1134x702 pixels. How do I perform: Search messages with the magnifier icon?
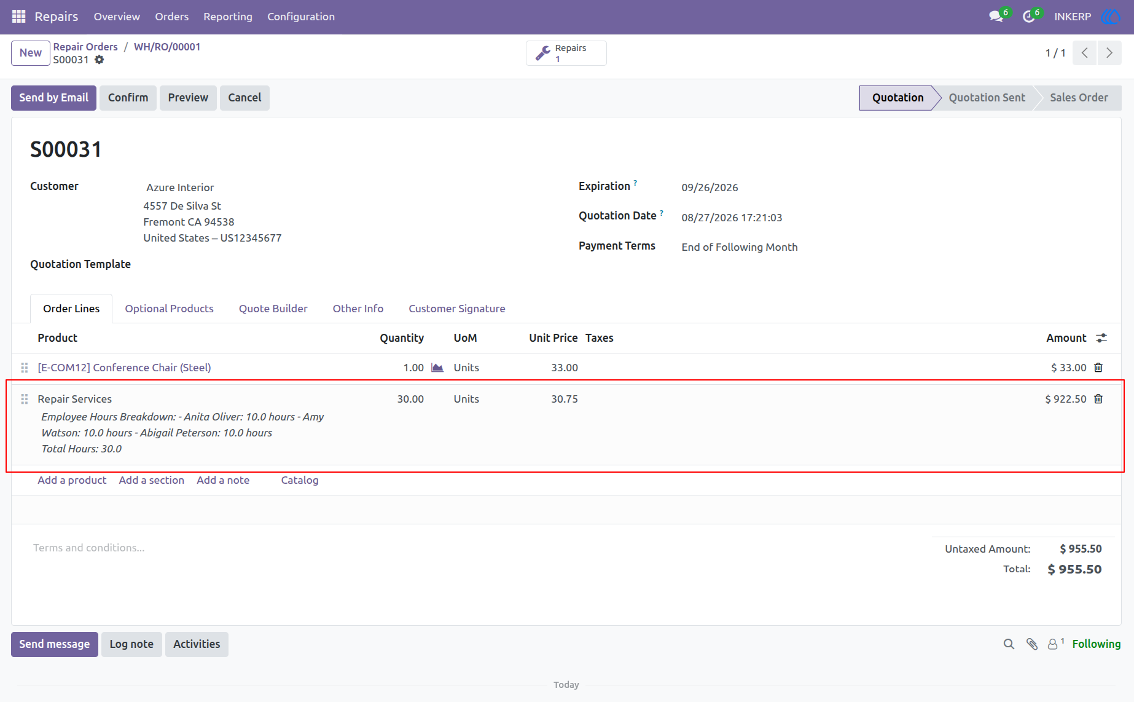pos(1009,644)
